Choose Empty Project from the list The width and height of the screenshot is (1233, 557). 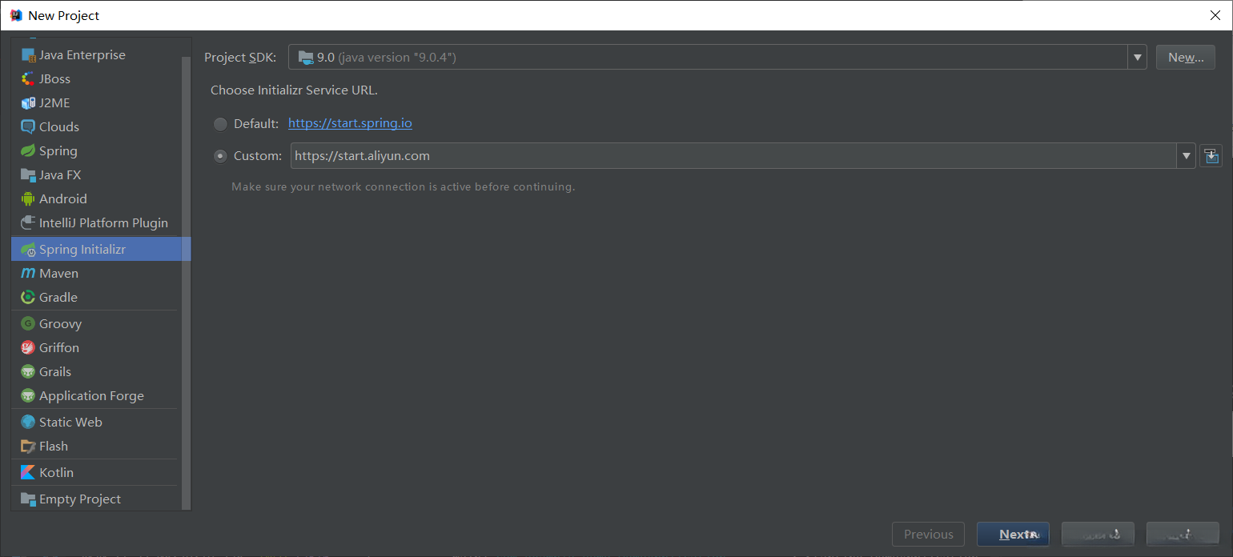coord(80,499)
